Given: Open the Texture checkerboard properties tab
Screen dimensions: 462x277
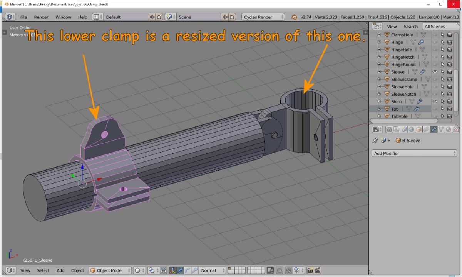Looking at the screenshot, I should 456,129.
